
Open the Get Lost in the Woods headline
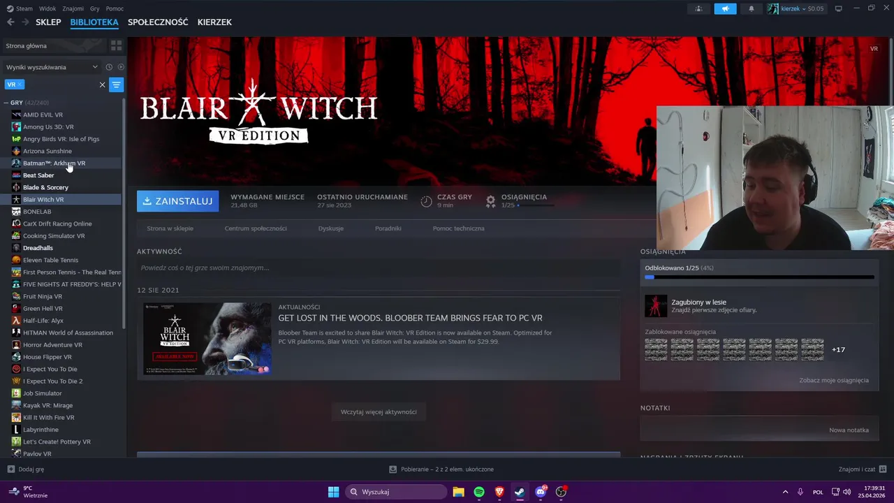pyautogui.click(x=410, y=318)
